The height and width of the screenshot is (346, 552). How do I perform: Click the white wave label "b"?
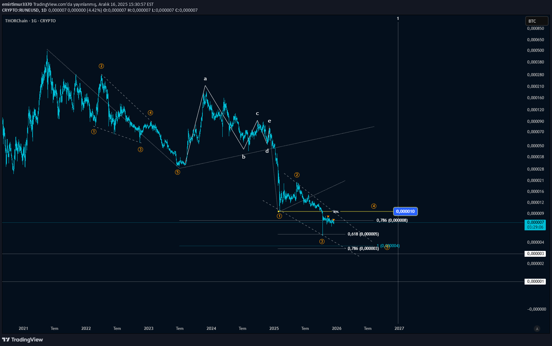(x=244, y=157)
